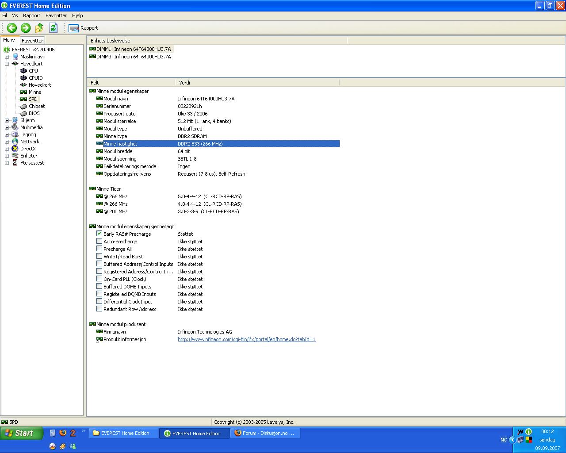Click the DirectX icon in tree

pyautogui.click(x=15, y=149)
